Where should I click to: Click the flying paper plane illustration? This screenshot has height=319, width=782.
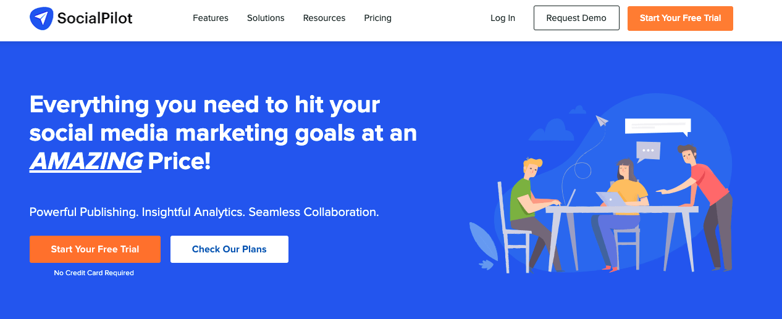pos(602,121)
